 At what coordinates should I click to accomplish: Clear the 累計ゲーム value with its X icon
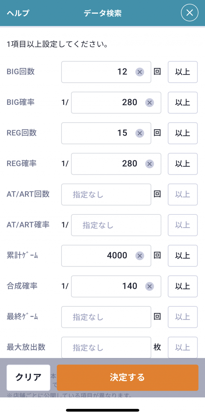pyautogui.click(x=139, y=255)
